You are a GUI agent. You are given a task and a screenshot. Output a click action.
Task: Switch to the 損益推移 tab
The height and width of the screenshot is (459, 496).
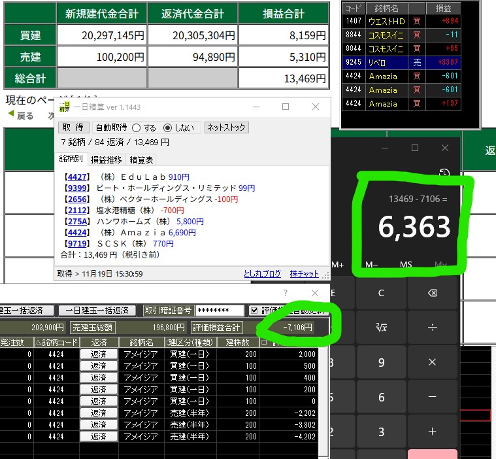(x=107, y=160)
